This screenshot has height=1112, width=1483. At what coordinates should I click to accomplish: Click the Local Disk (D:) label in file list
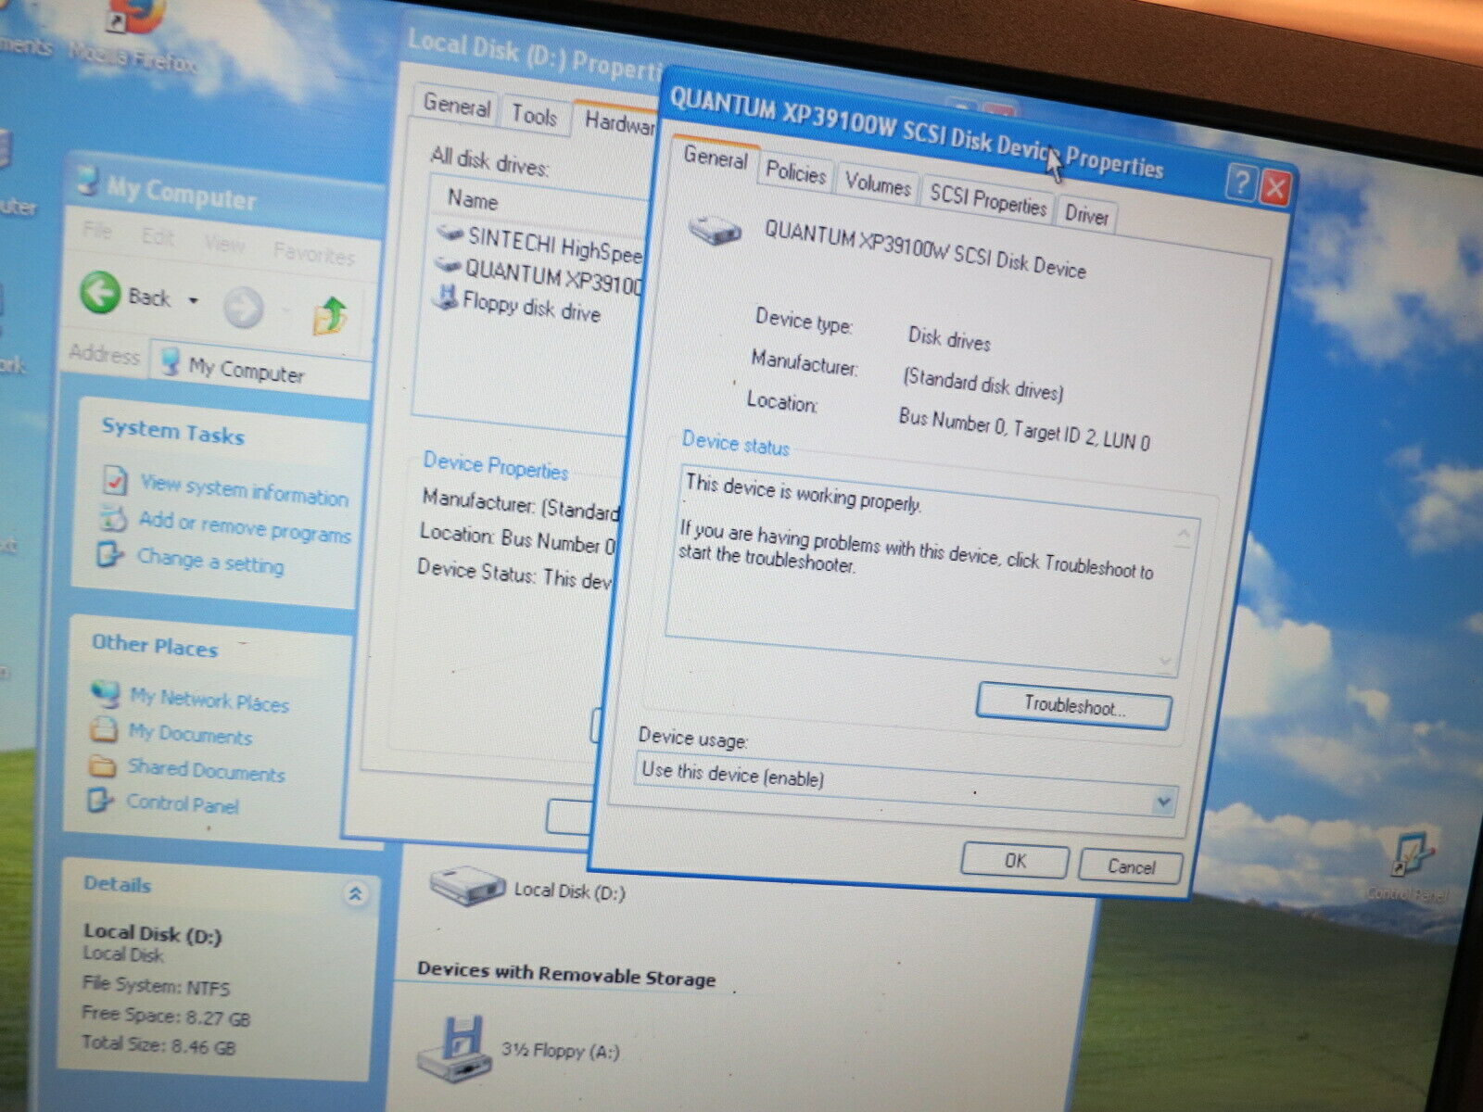[x=569, y=891]
